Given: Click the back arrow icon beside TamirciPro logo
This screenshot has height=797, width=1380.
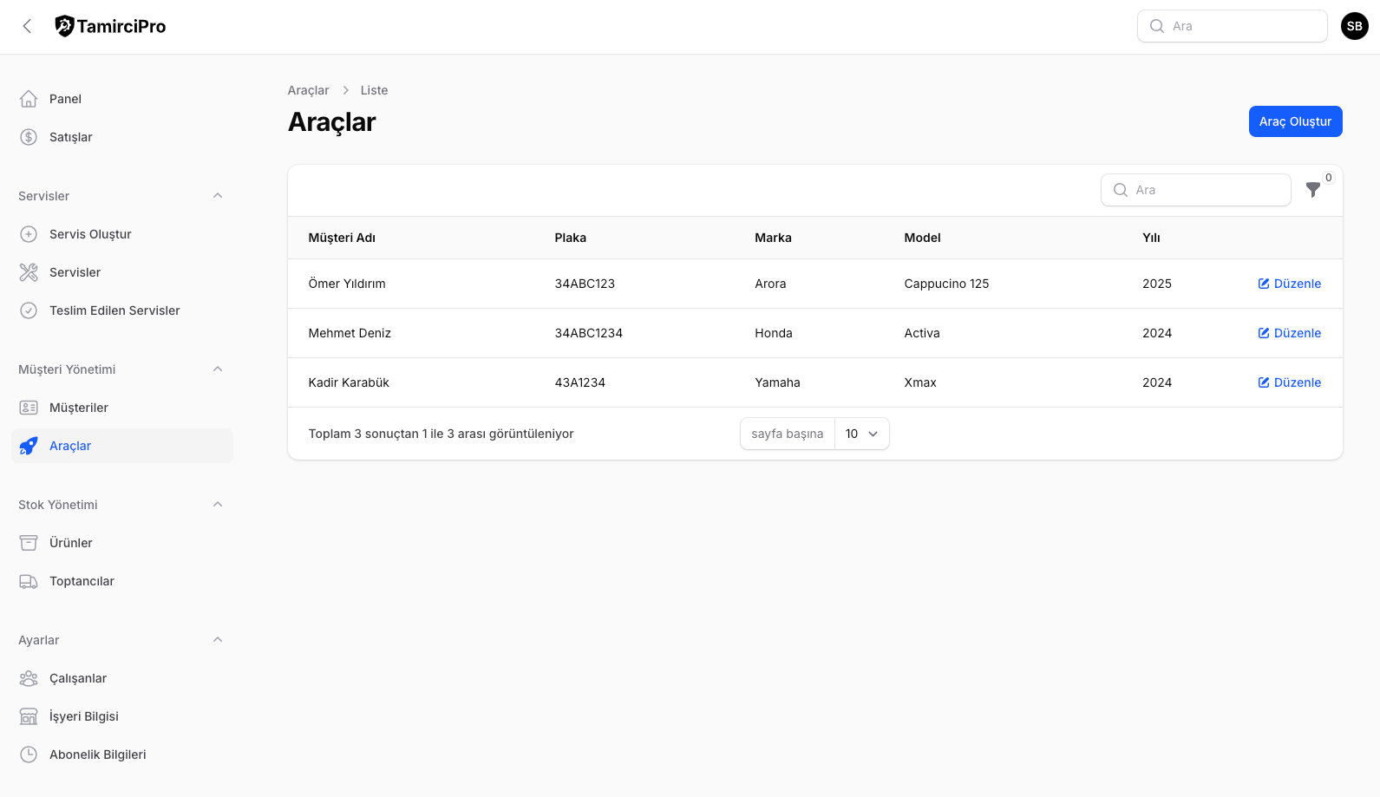Looking at the screenshot, I should pyautogui.click(x=28, y=26).
